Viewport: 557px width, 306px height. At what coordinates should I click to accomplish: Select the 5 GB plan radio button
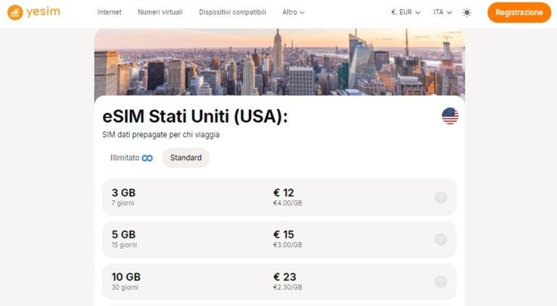click(440, 239)
